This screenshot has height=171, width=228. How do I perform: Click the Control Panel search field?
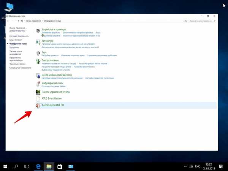click(200, 21)
